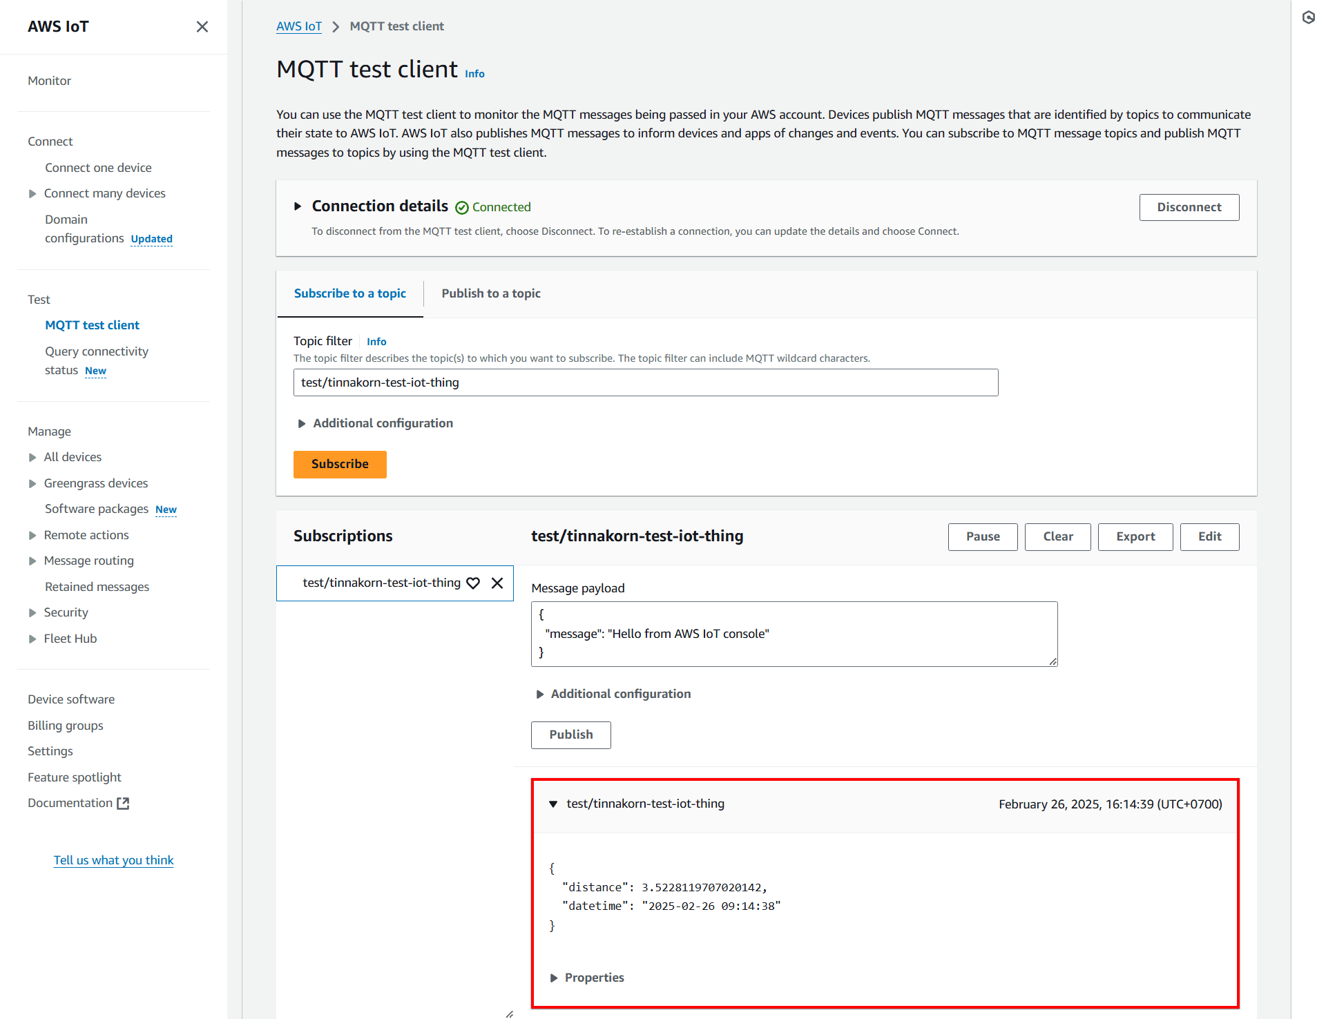Viewport: 1326px width, 1019px height.
Task: Expand Connect many devices in the sidebar
Action: pos(32,194)
